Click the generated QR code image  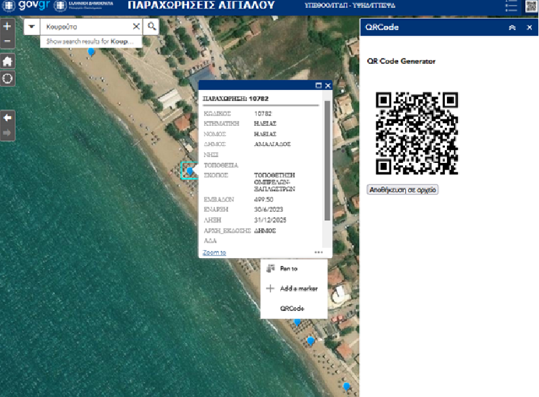(417, 133)
